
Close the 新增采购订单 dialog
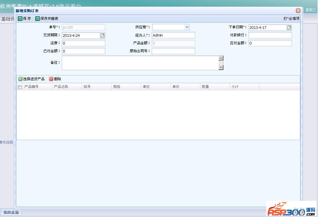pos(298,11)
